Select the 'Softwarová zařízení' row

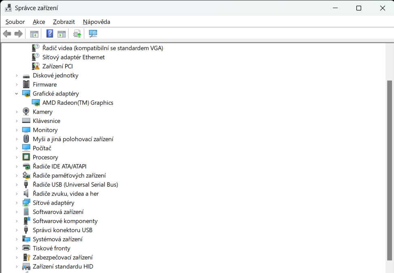[x=58, y=212]
